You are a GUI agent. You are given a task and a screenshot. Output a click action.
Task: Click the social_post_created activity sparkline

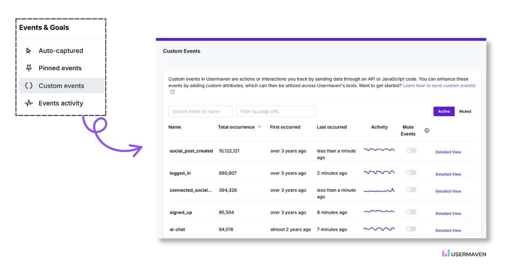[379, 150]
